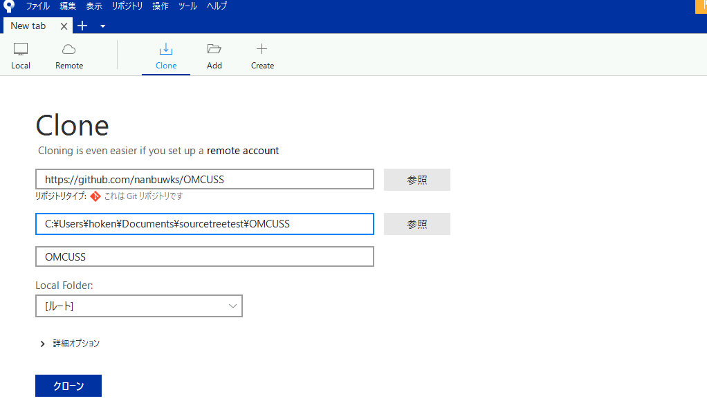
Task: Focus the OMCUSS name field
Action: click(205, 256)
